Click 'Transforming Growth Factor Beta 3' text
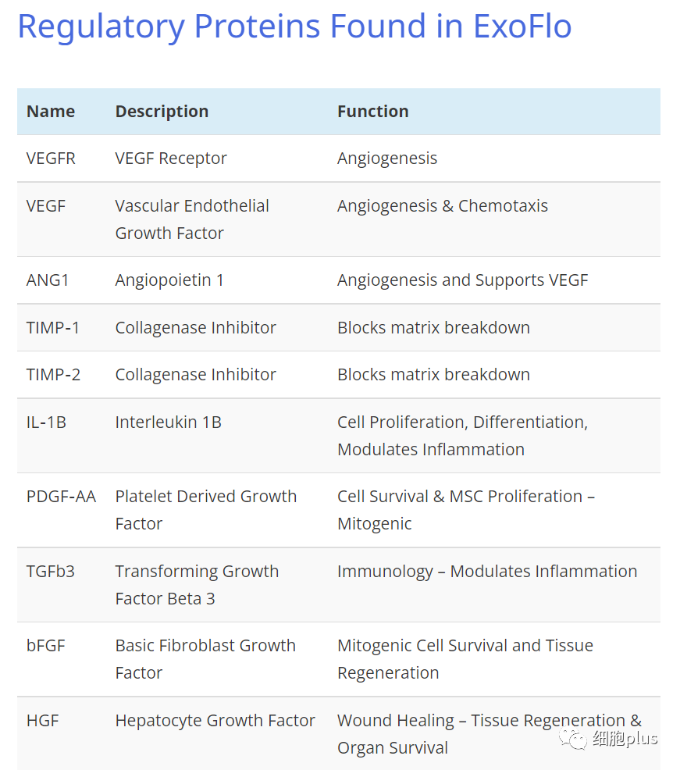The image size is (680, 770). [197, 585]
